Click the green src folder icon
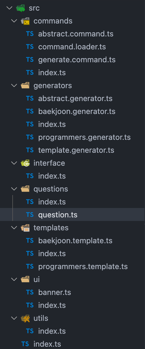Image resolution: width=145 pixels, height=349 pixels. tap(21, 8)
